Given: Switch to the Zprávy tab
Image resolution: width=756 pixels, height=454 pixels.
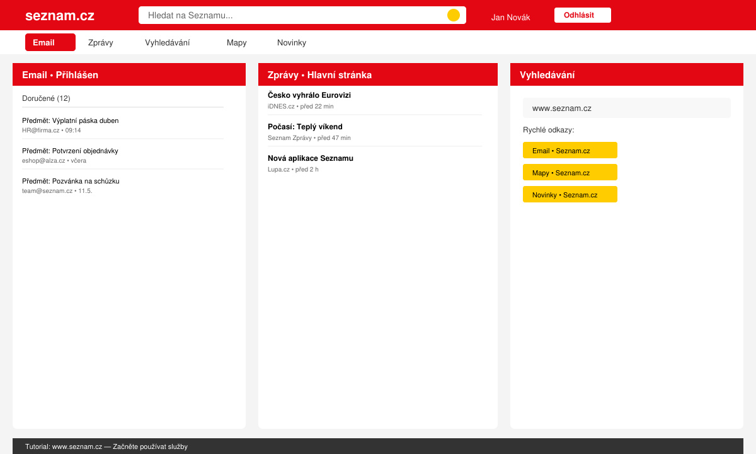Looking at the screenshot, I should [101, 43].
